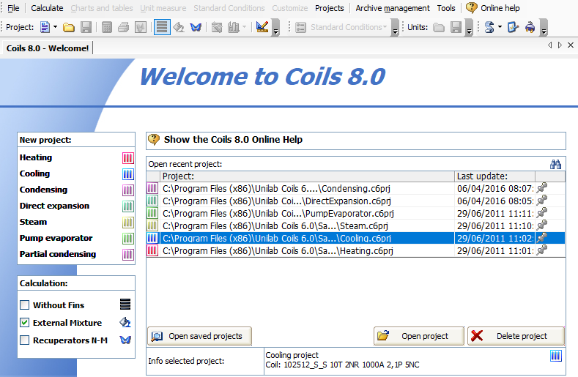
Task: Start a new Partial condensing project
Action: tap(58, 254)
